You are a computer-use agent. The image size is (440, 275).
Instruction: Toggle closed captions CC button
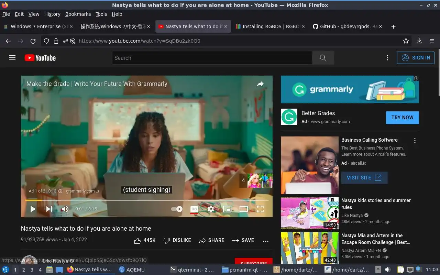tap(194, 209)
